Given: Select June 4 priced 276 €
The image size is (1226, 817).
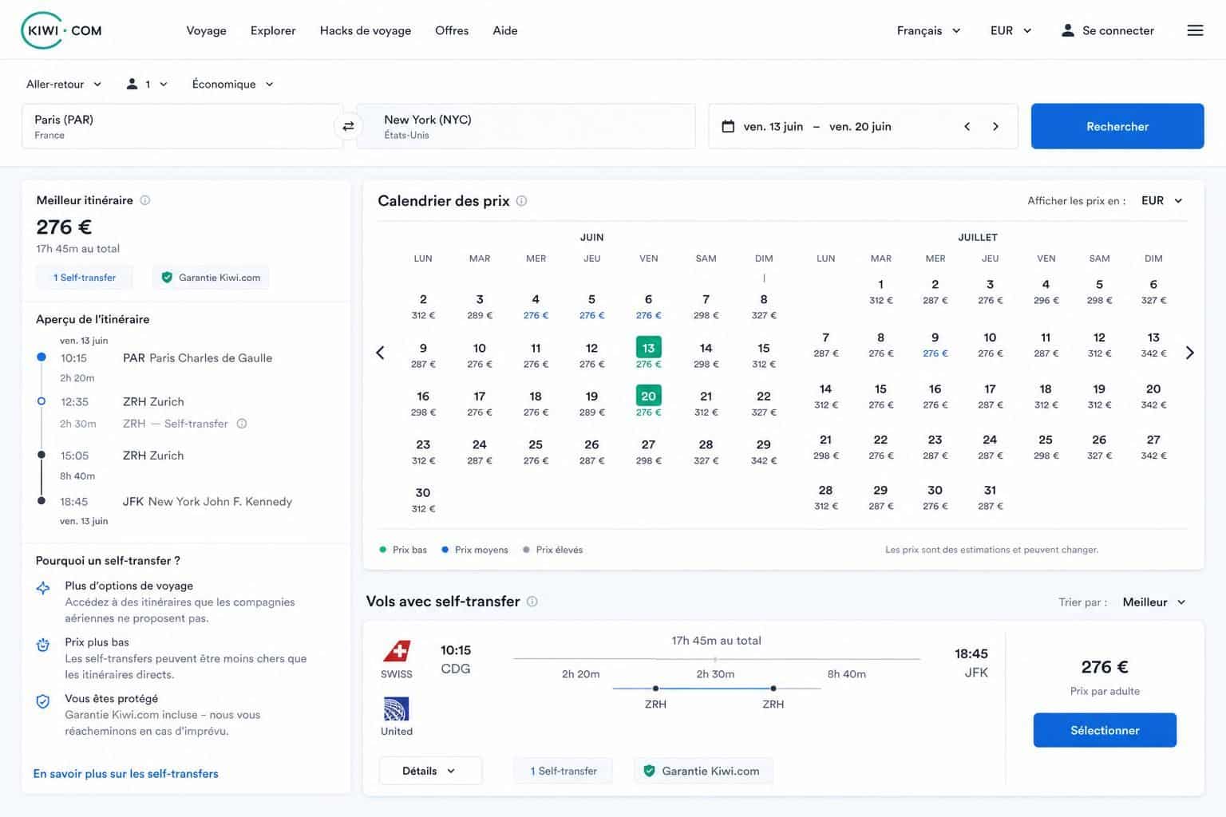Looking at the screenshot, I should [536, 306].
